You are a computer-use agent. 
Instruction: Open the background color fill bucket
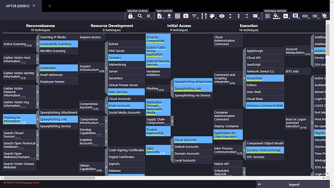276,16
